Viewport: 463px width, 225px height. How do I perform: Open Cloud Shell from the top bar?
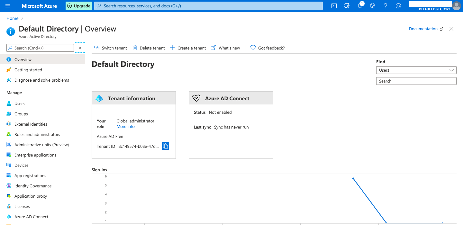pos(334,6)
